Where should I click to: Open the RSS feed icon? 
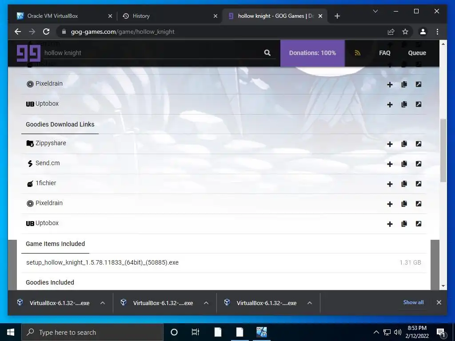[x=358, y=53]
